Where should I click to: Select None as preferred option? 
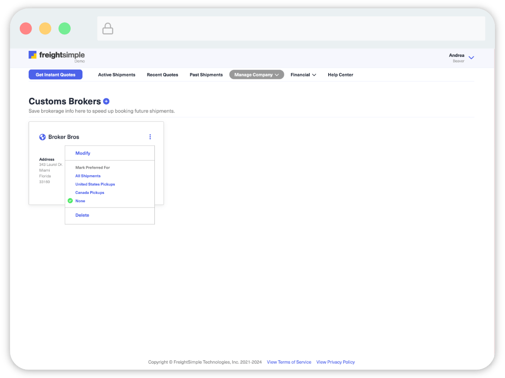80,201
